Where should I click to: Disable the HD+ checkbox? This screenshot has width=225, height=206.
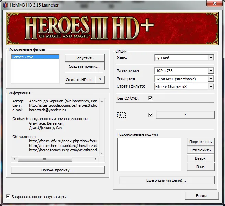[x=150, y=115]
